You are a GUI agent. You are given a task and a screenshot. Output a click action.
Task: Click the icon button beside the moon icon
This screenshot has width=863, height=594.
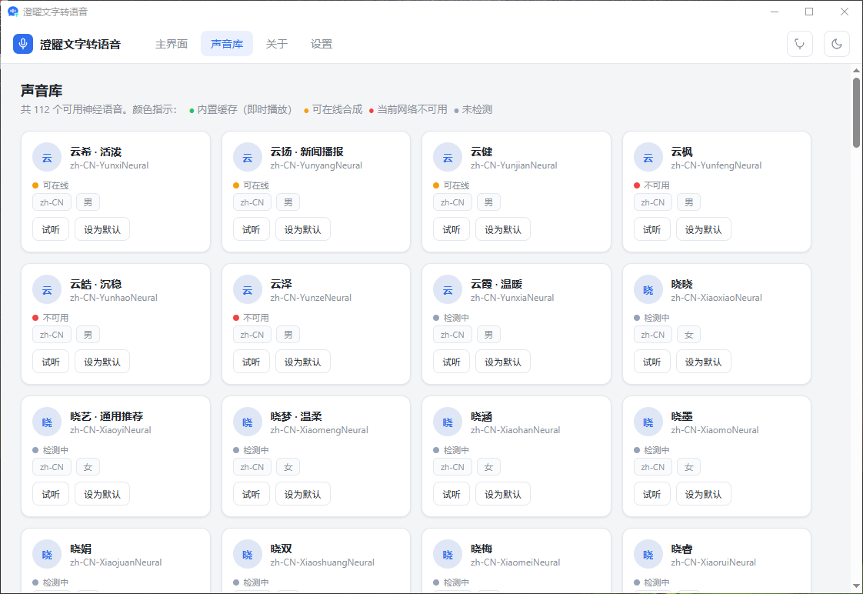pos(800,44)
